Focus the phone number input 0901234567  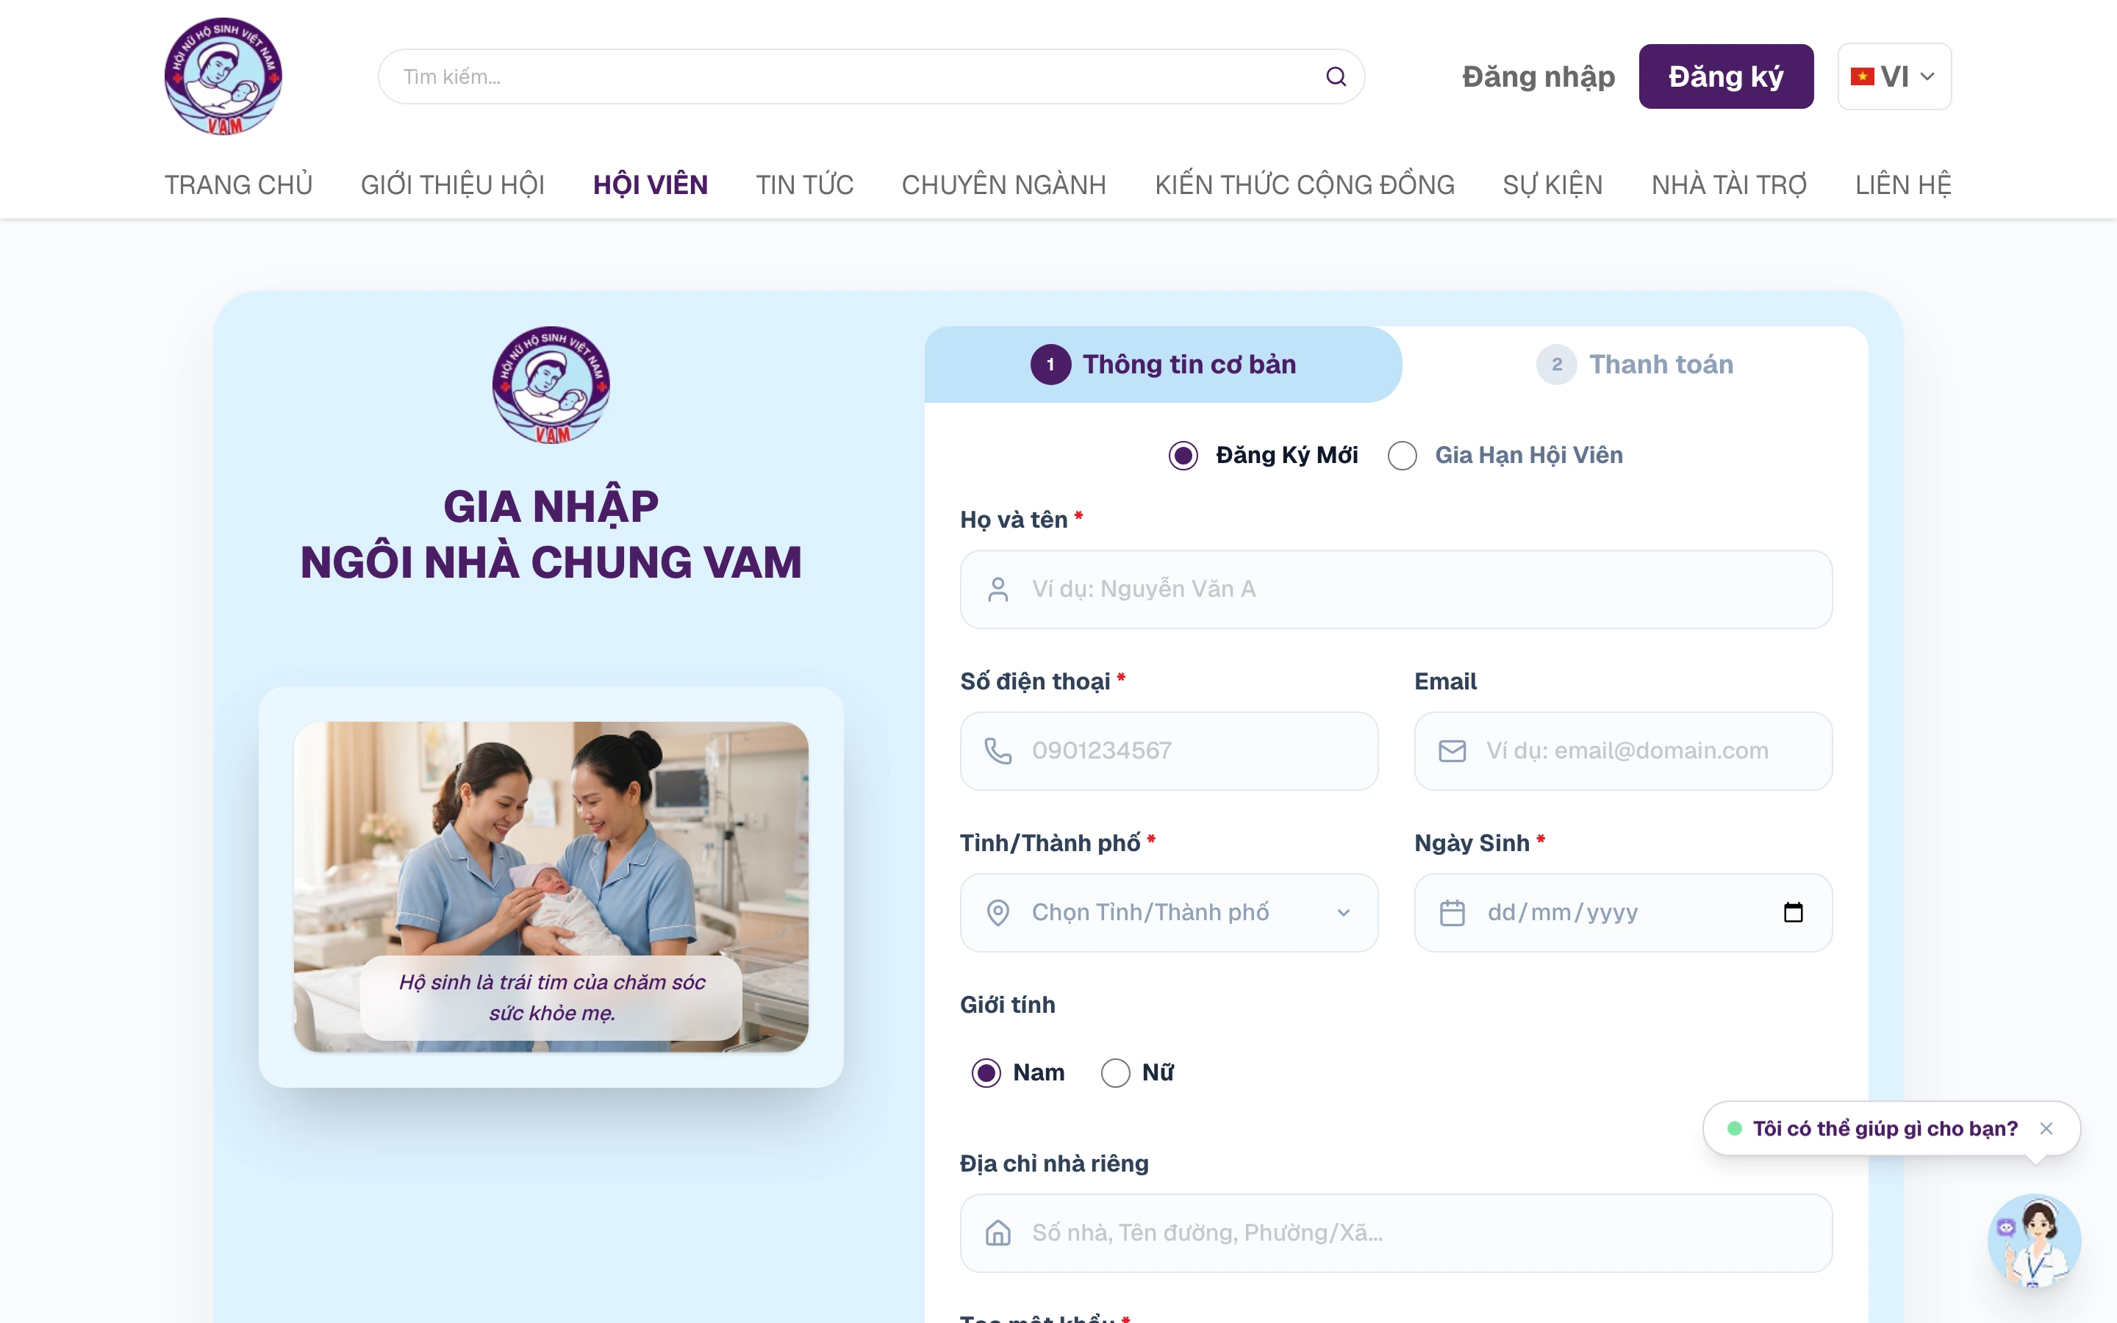(1169, 750)
